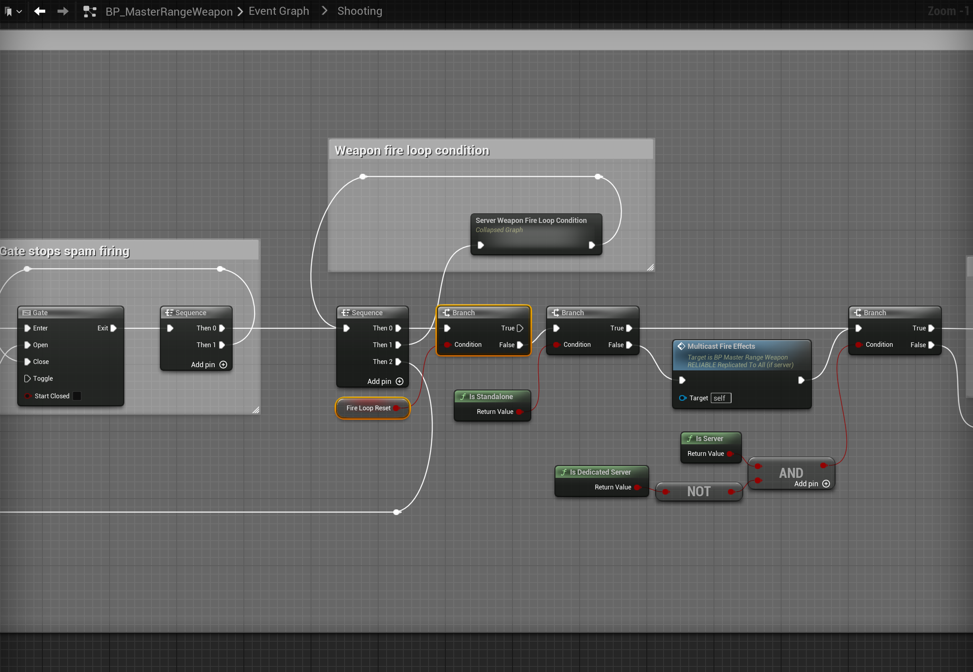
Task: Click the bookmark icon in top-left
Action: (x=8, y=12)
